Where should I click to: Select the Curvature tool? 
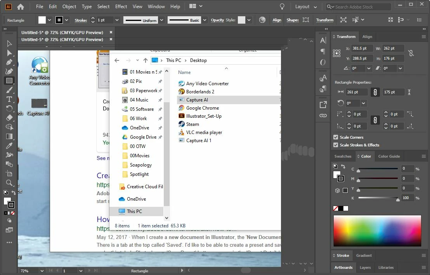click(x=9, y=71)
